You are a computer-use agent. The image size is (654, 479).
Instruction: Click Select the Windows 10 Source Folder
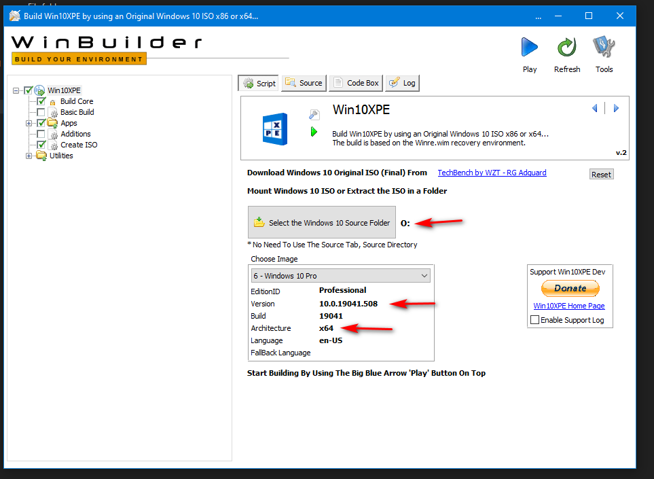pos(322,222)
